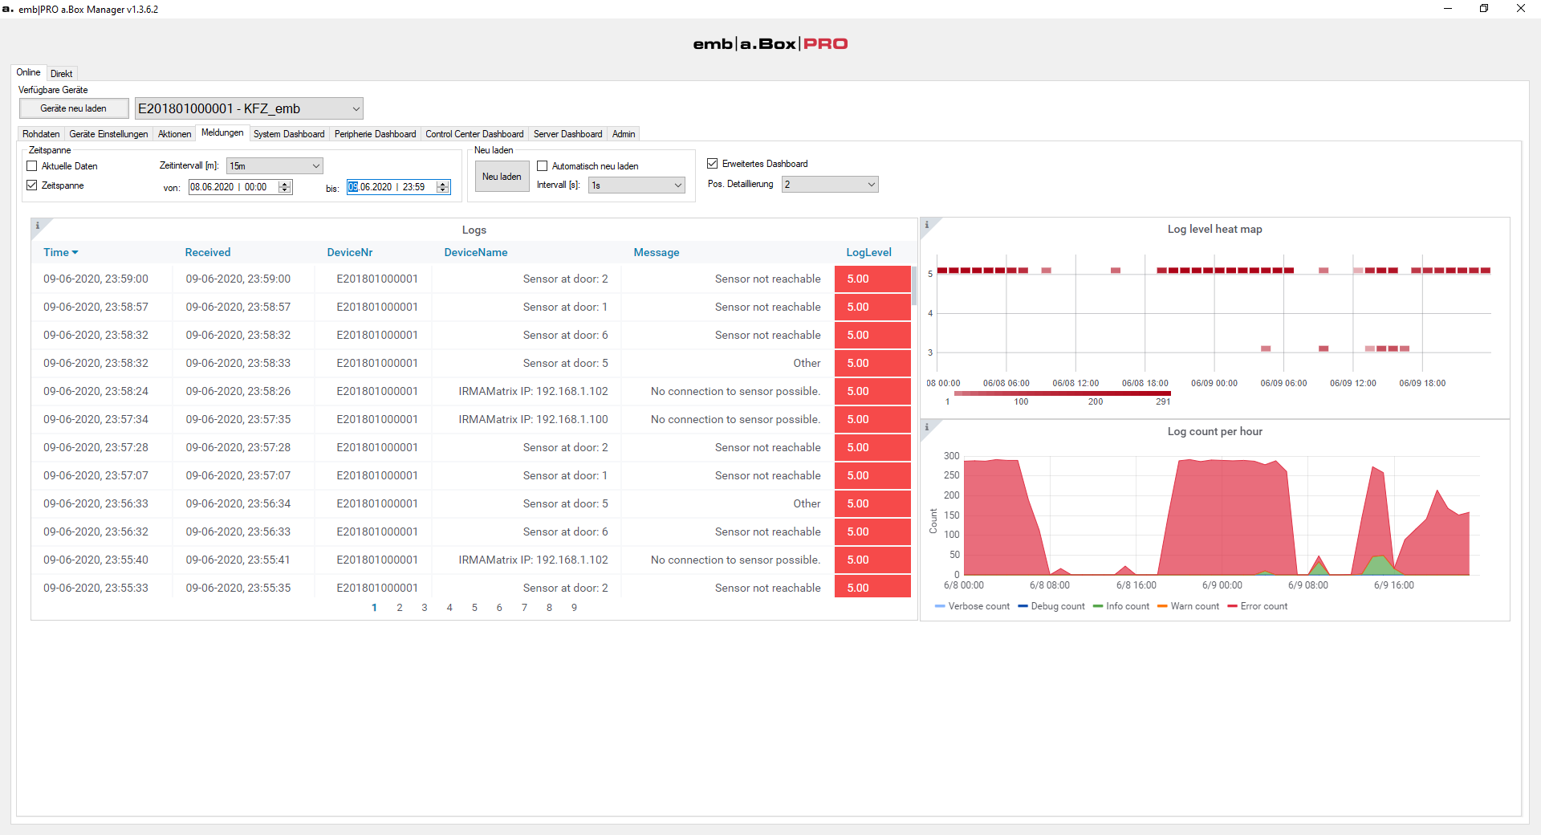Go to page 5 of logs
1541x835 pixels.
click(x=474, y=608)
